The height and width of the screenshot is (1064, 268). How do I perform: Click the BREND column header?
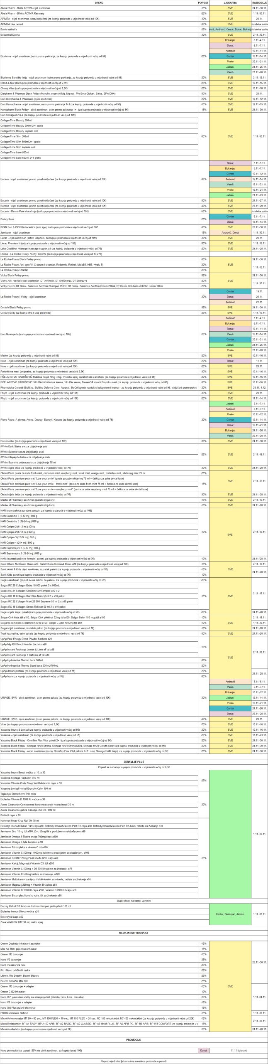(x=99, y=2)
